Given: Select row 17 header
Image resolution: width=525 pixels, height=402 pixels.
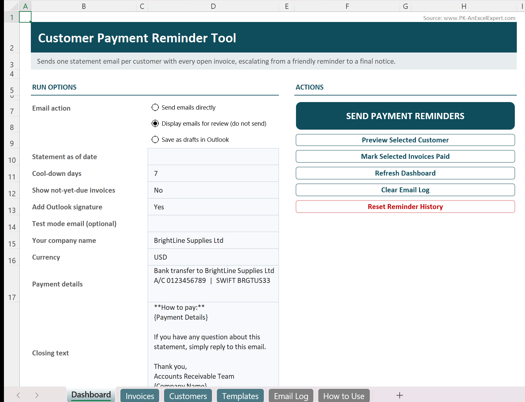Looking at the screenshot, I should 12,284.
